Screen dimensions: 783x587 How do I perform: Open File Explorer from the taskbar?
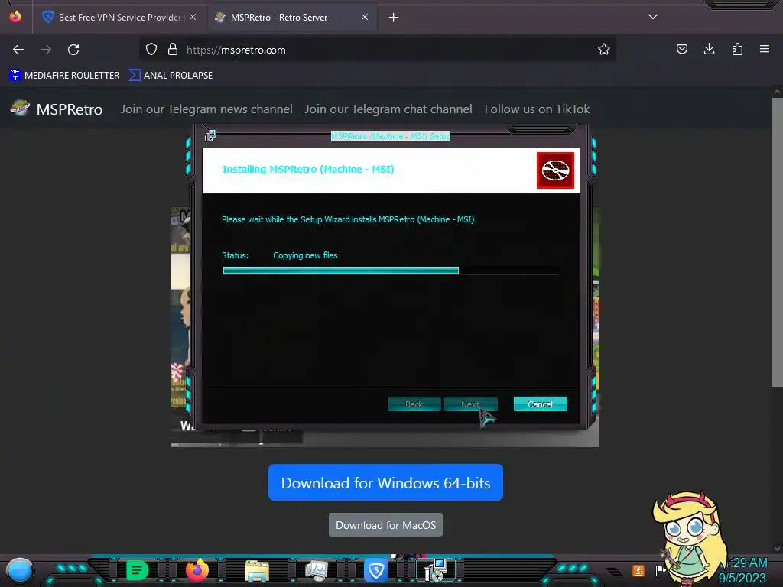coord(257,570)
